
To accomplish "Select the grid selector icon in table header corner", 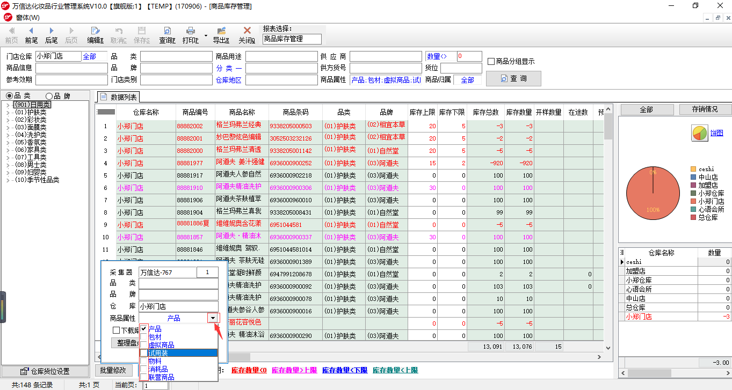I will [106, 112].
